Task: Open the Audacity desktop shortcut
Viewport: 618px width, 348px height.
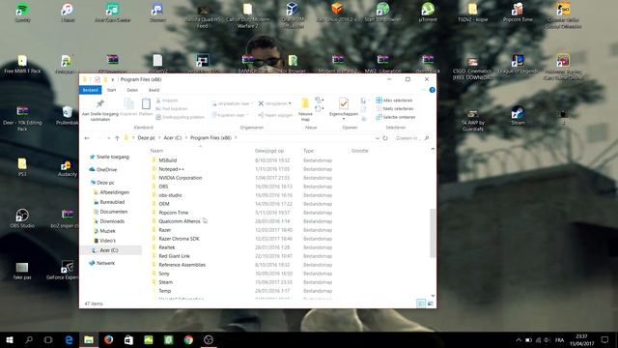Action: [67, 169]
